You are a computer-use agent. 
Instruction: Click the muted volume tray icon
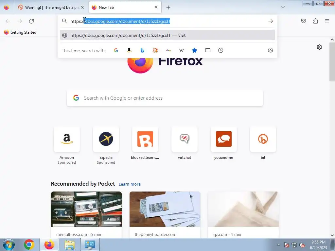302,245
